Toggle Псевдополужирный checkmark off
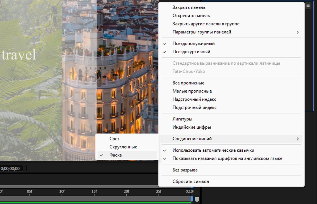Screen dimensions: 317x204 pyautogui.click(x=231, y=43)
